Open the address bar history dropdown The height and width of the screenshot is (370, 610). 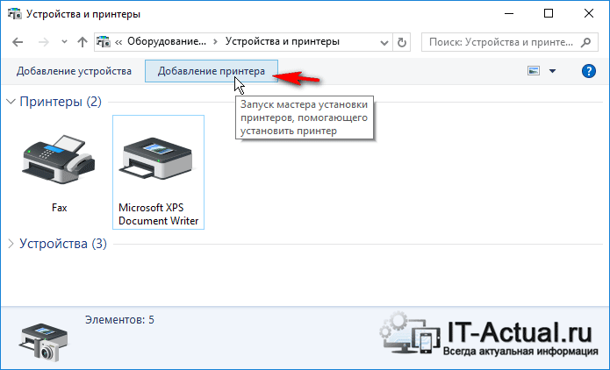384,42
